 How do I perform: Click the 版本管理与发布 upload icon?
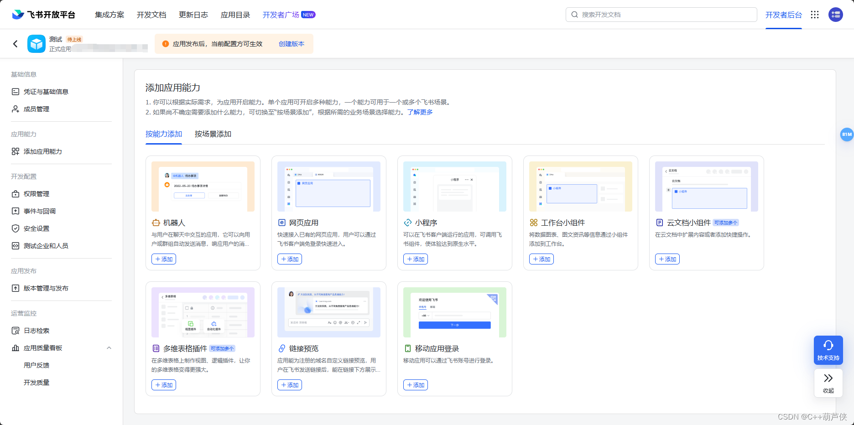point(16,288)
